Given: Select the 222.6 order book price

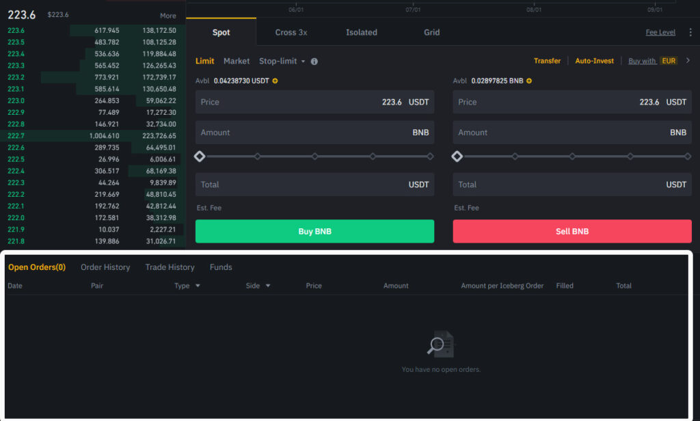Looking at the screenshot, I should click(x=16, y=148).
